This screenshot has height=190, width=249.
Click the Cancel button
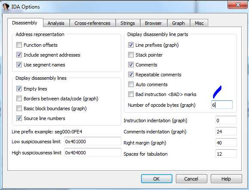(191, 179)
